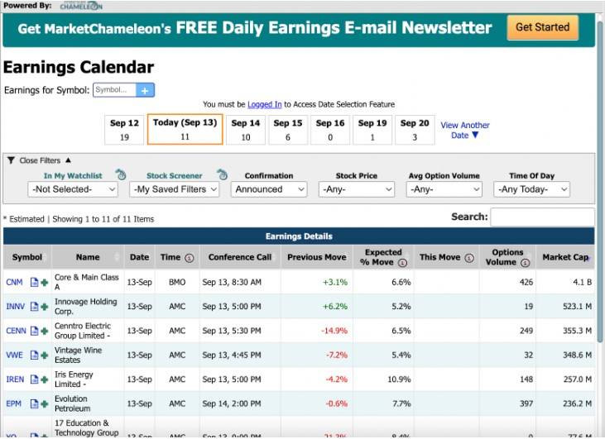Select Today (Sep 13) date tab

click(x=185, y=129)
